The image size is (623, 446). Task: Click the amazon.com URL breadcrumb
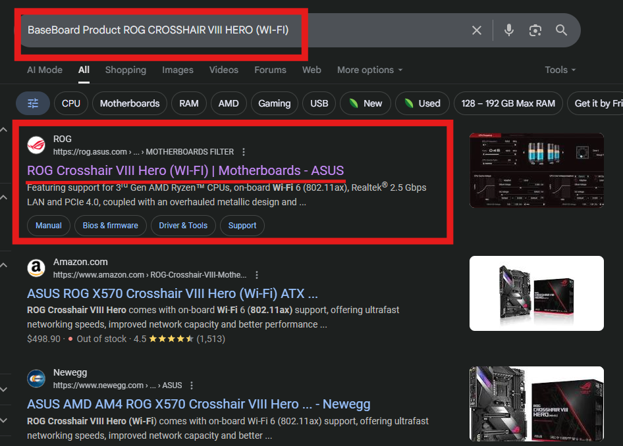click(x=149, y=275)
